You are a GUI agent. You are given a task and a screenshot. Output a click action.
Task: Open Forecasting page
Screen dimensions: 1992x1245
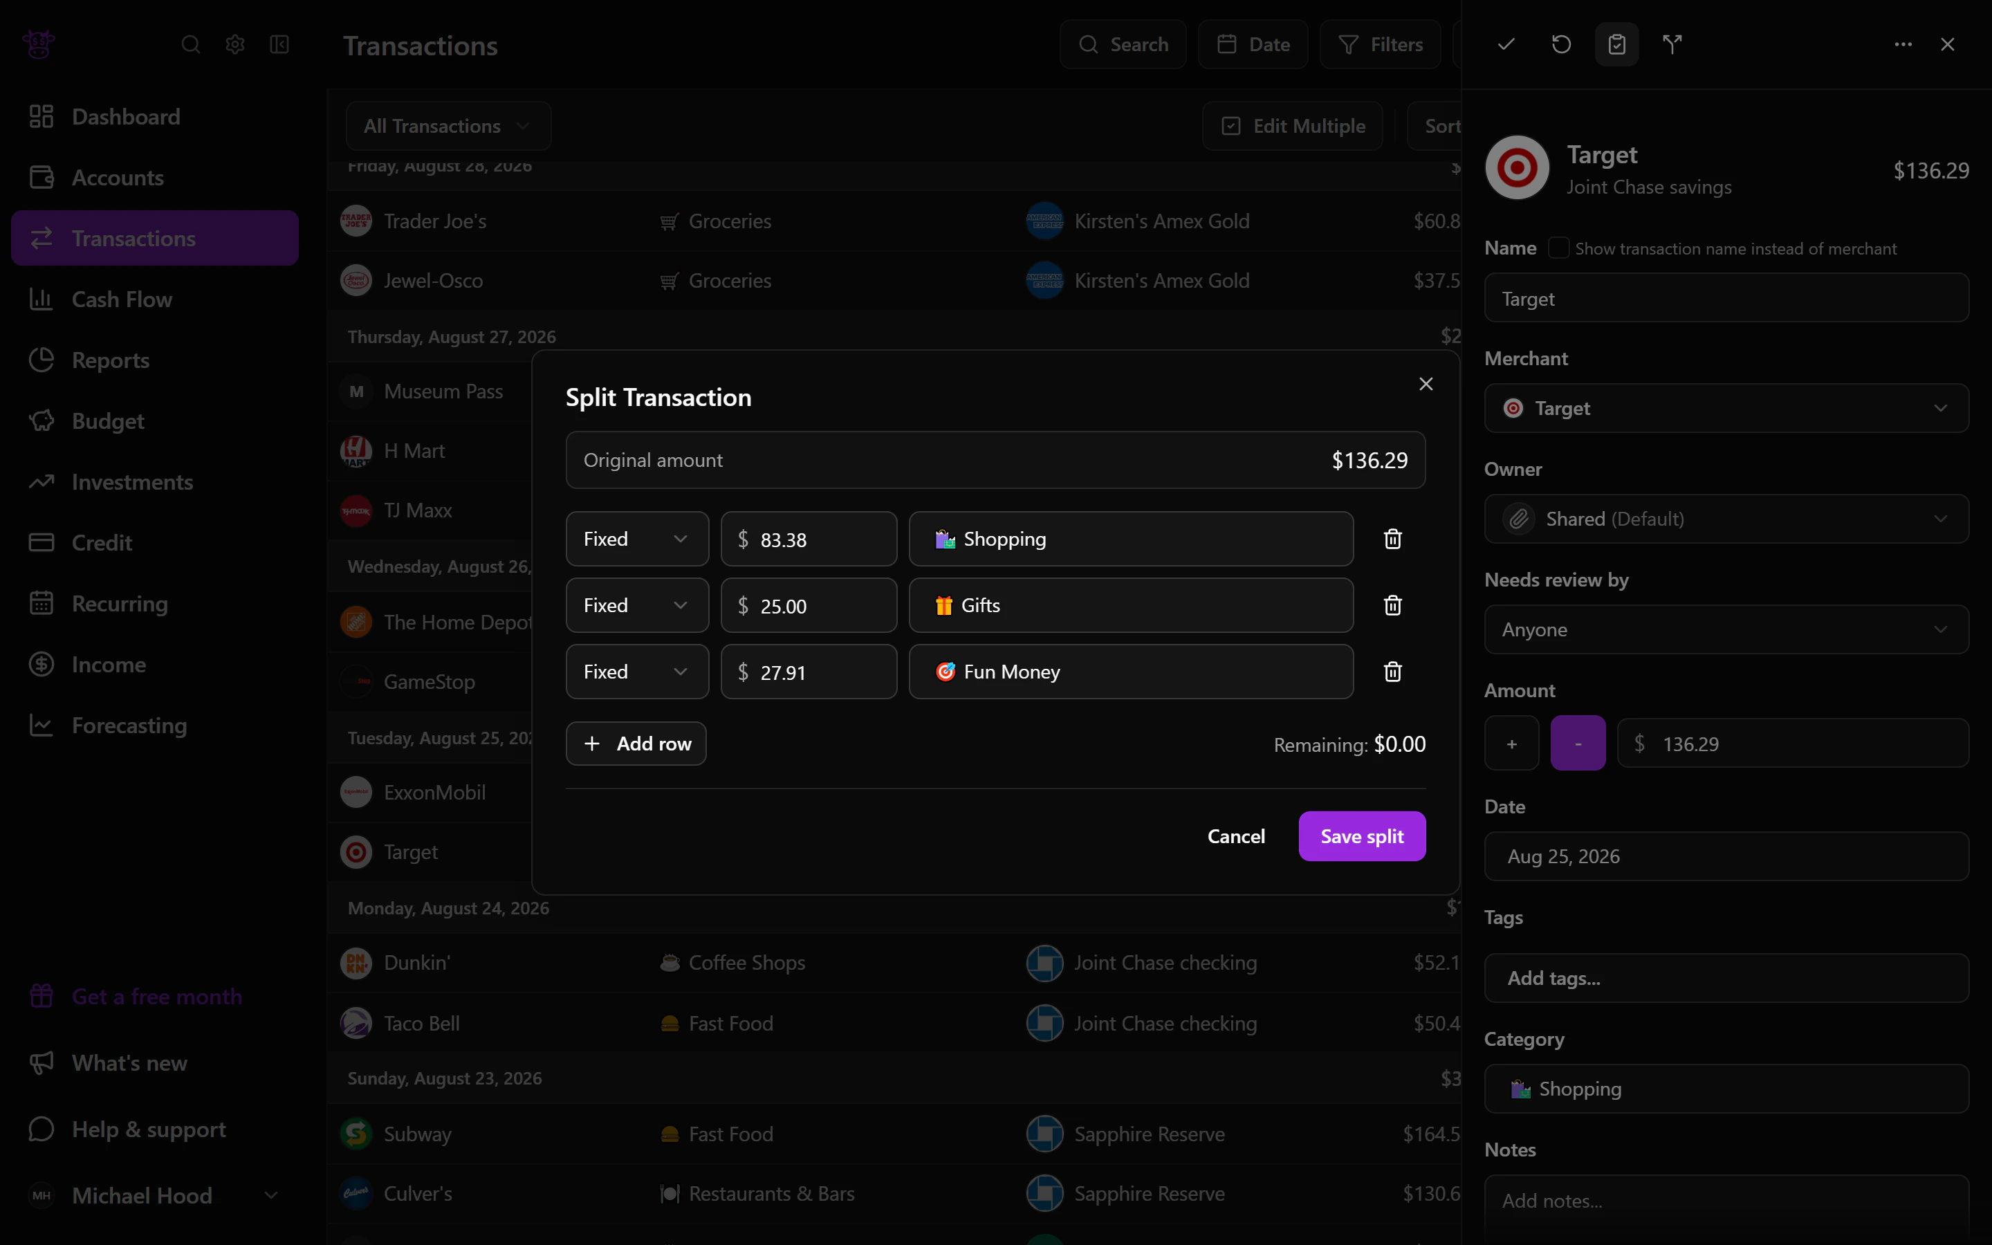[x=155, y=726]
